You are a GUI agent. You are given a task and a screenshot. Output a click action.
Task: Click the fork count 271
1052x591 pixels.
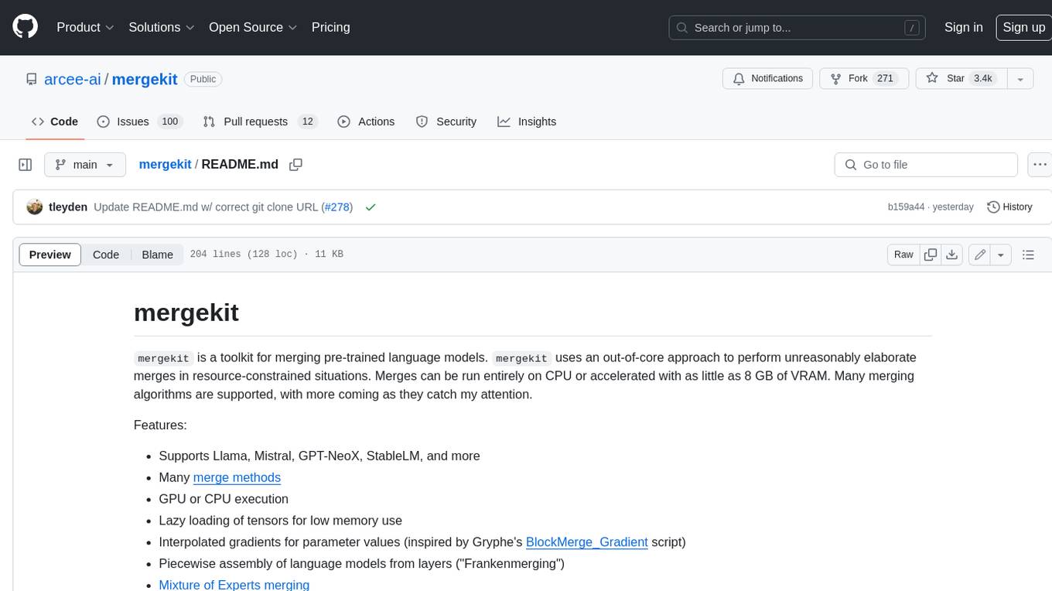pyautogui.click(x=886, y=79)
